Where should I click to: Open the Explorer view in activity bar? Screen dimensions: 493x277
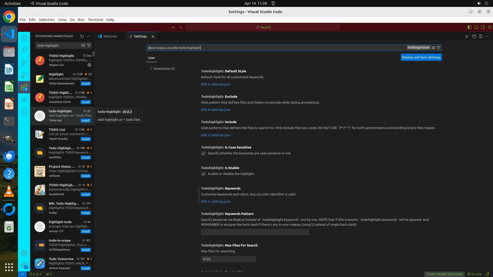pos(24,38)
